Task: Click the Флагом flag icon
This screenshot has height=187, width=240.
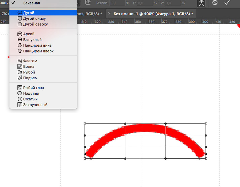Action: pyautogui.click(x=20, y=61)
